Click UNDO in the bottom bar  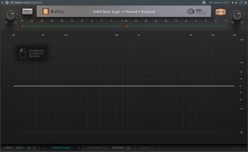coord(9,148)
